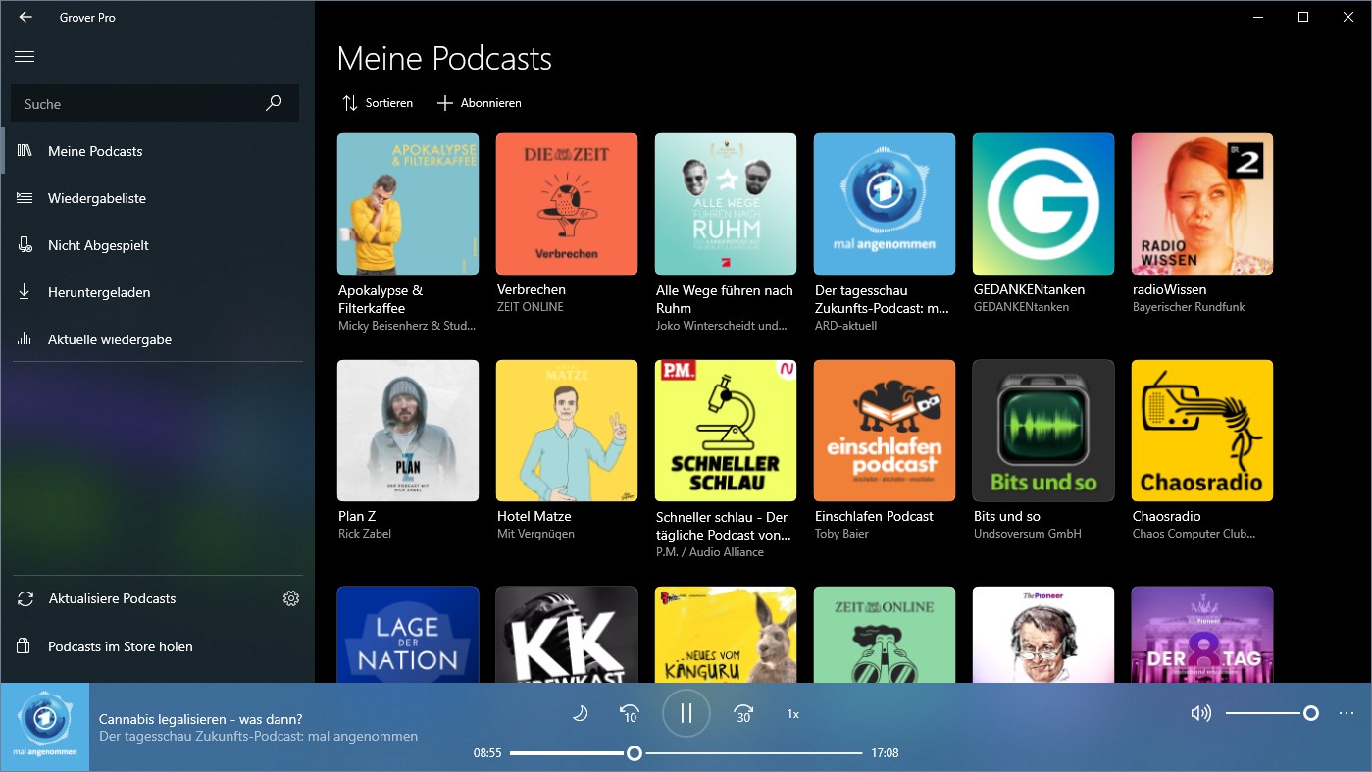Go to Aktuelle wiedergabe view
The width and height of the screenshot is (1372, 772).
157,339
